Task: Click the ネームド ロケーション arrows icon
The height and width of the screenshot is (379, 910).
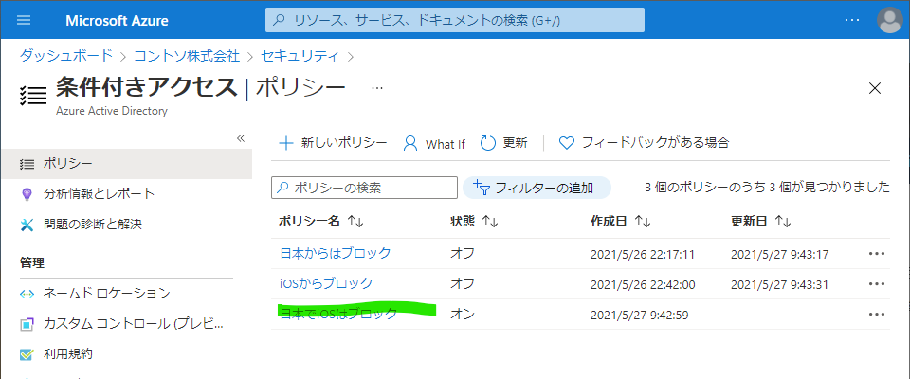Action: pyautogui.click(x=27, y=294)
